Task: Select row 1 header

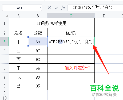Action: point(5,23)
